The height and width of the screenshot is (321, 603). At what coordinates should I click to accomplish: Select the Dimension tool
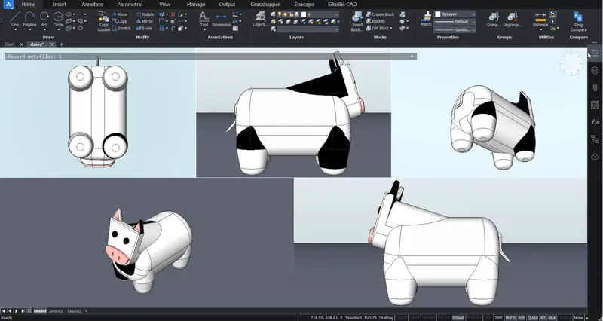(221, 20)
